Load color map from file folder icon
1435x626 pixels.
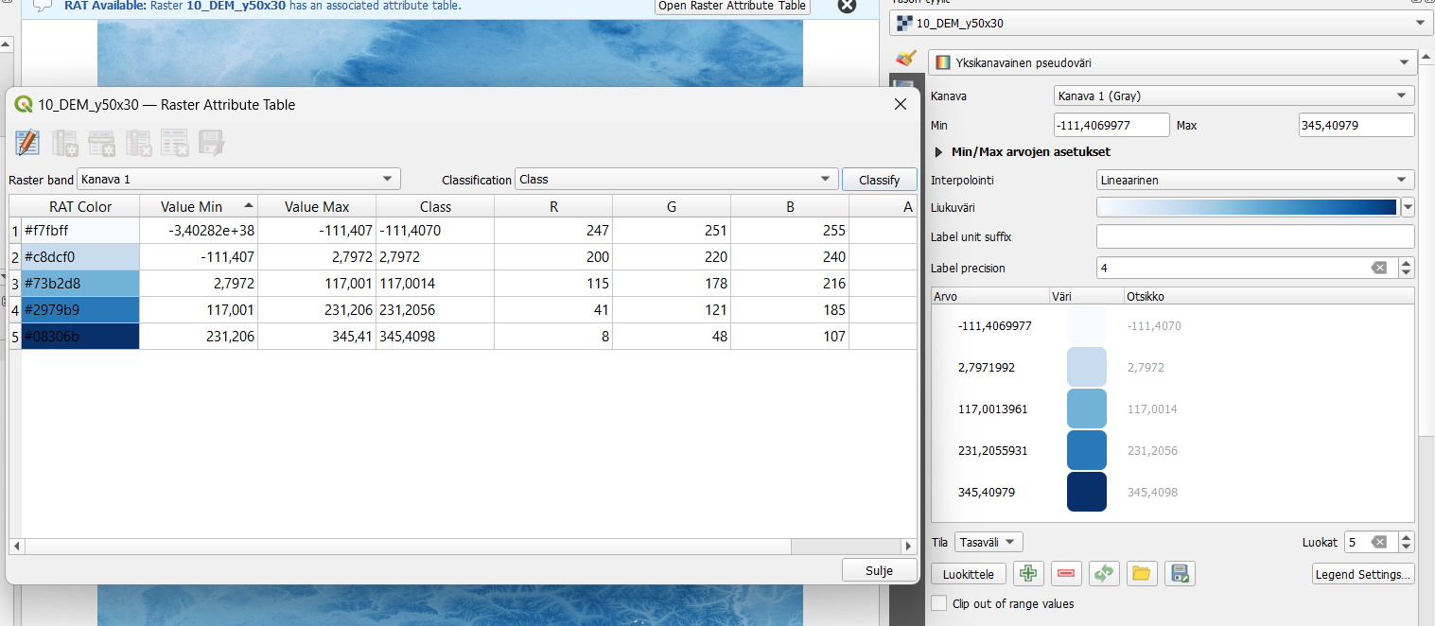point(1142,573)
